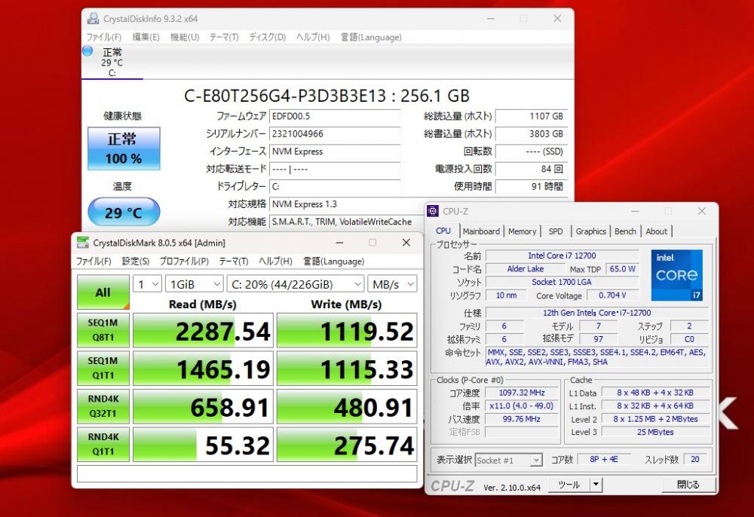Image resolution: width=754 pixels, height=517 pixels.
Task: Close the CrystalDiskMark window
Action: coord(406,243)
